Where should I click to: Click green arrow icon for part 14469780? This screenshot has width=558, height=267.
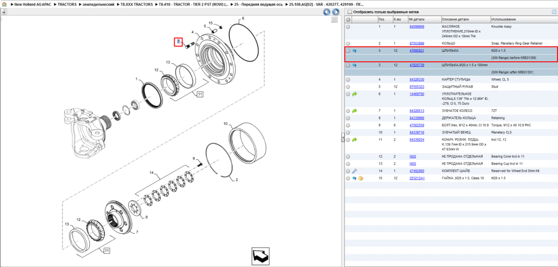[354, 94]
